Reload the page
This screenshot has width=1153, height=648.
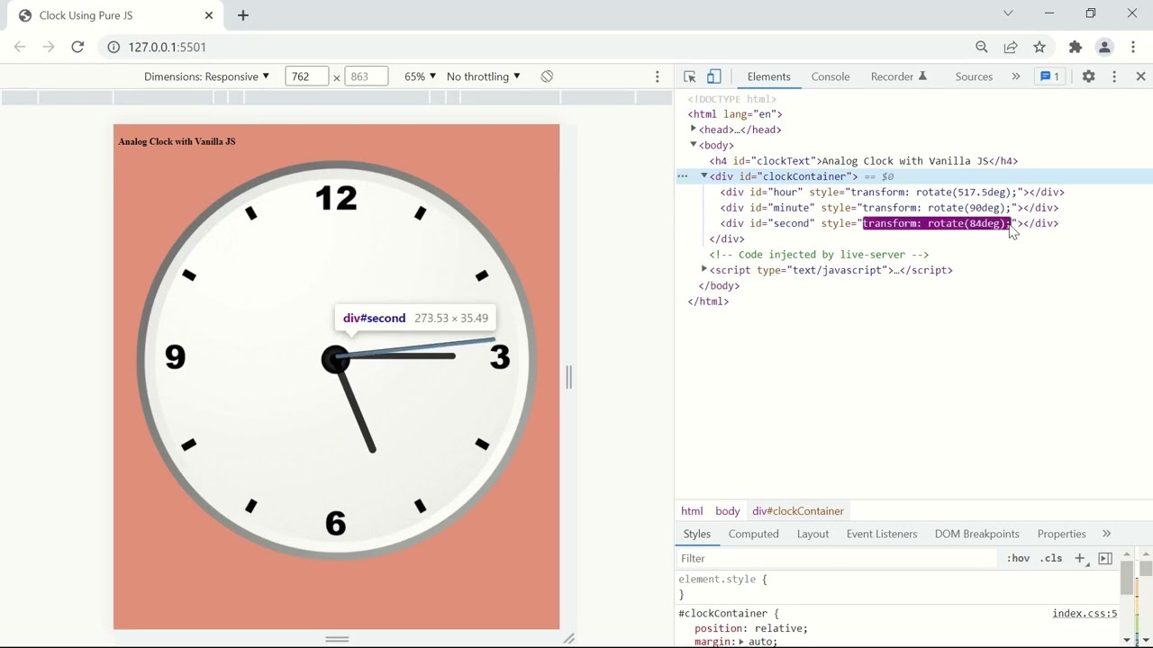click(x=77, y=47)
